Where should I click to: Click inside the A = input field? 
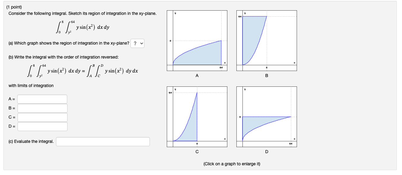coord(42,99)
